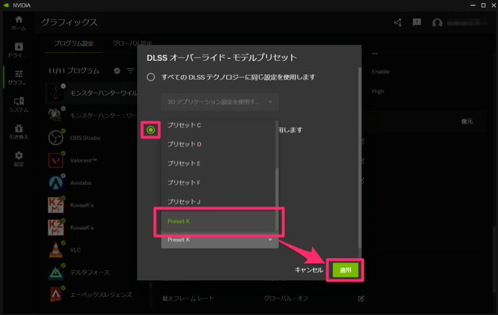Viewport: 498px width, 315px height.
Task: Click キャンセル to dismiss the dialog
Action: point(309,270)
